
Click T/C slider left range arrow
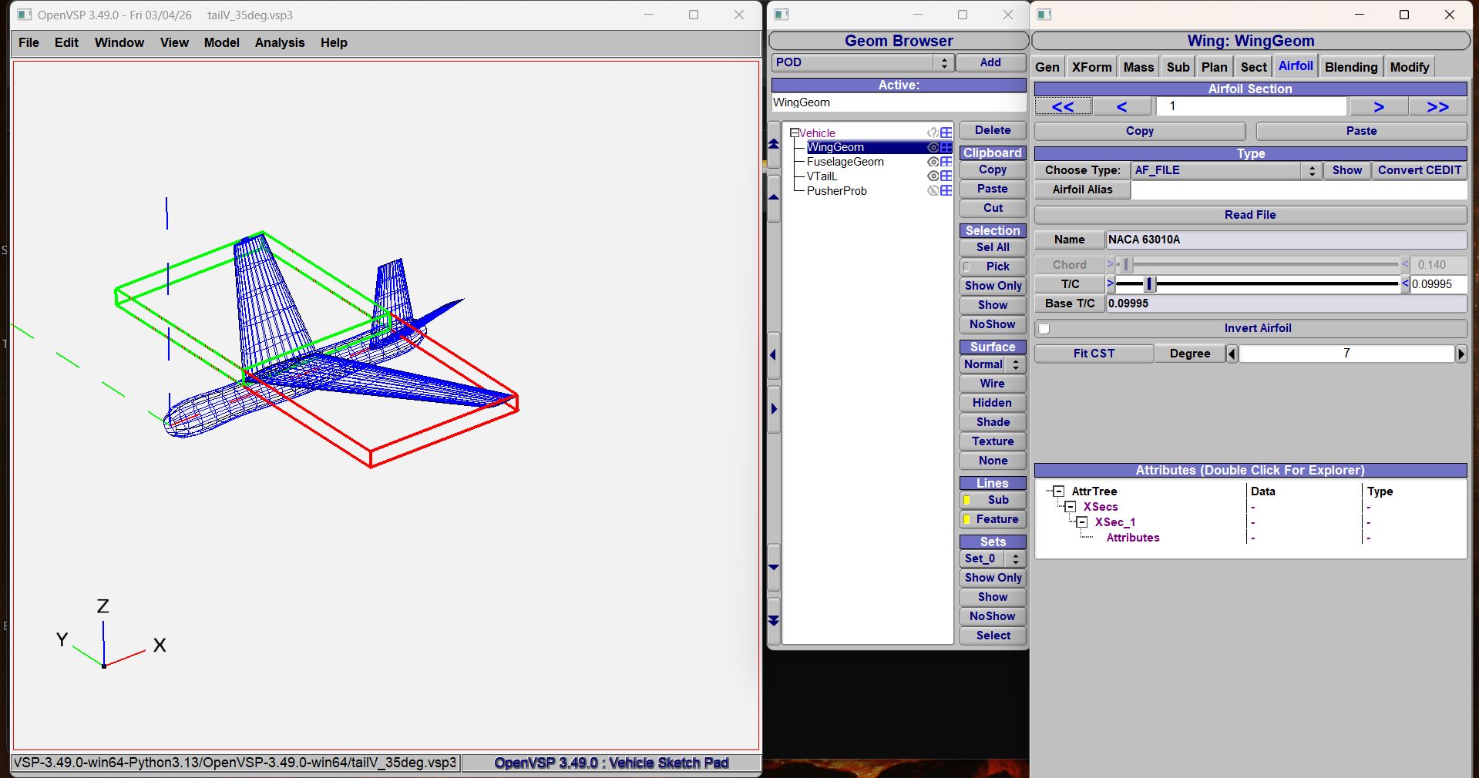(1111, 284)
